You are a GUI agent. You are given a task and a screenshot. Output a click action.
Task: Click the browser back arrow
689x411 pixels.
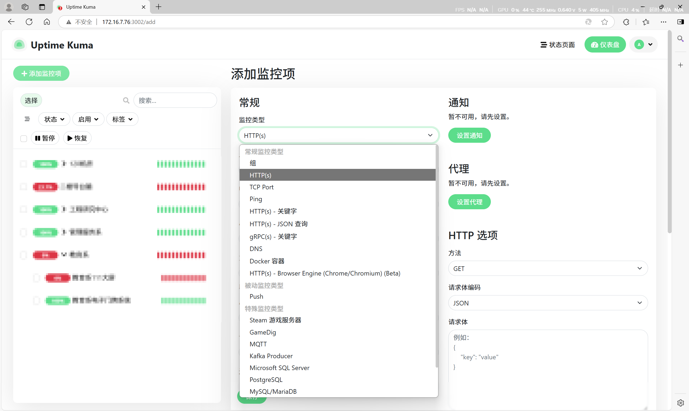[11, 22]
